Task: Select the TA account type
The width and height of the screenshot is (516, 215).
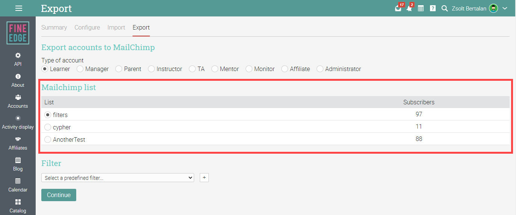Action: (192, 69)
